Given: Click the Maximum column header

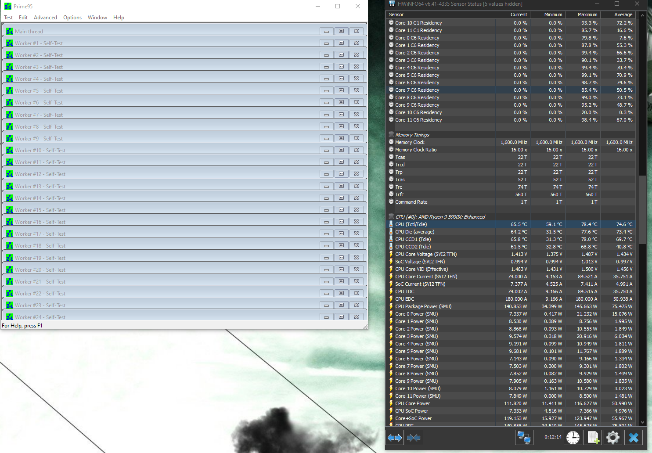Looking at the screenshot, I should coord(583,14).
